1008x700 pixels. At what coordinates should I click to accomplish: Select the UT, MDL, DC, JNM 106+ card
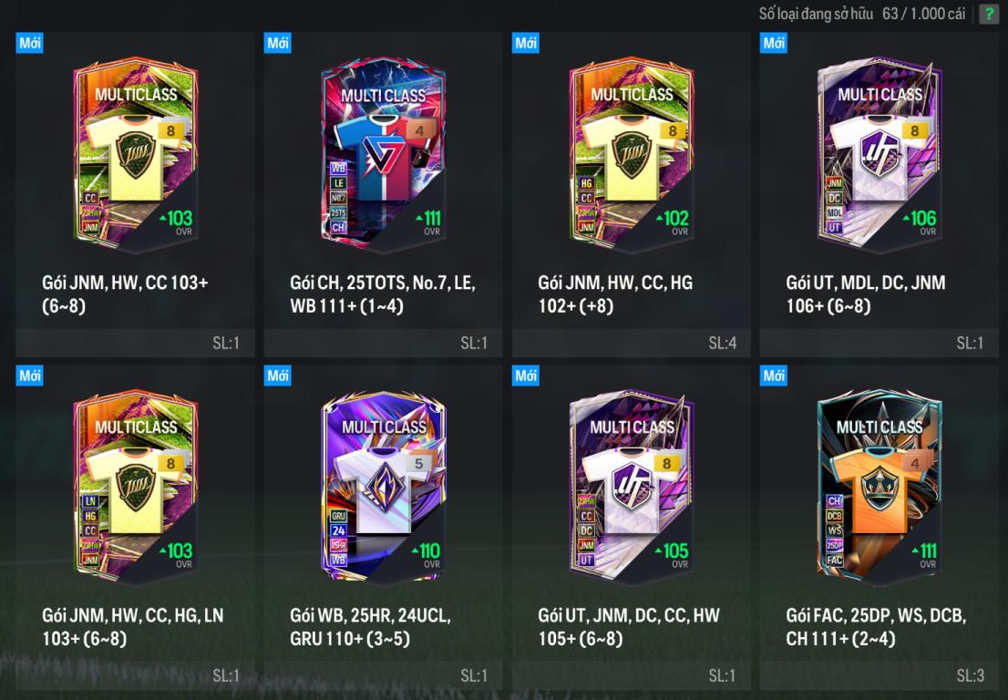click(x=879, y=195)
